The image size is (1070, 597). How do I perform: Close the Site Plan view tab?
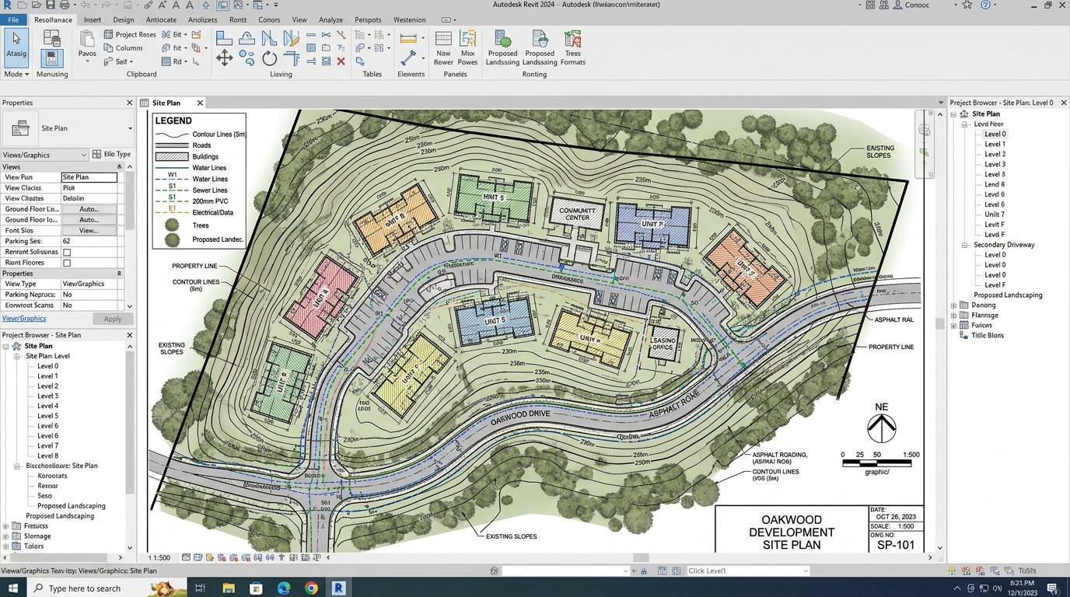[200, 103]
